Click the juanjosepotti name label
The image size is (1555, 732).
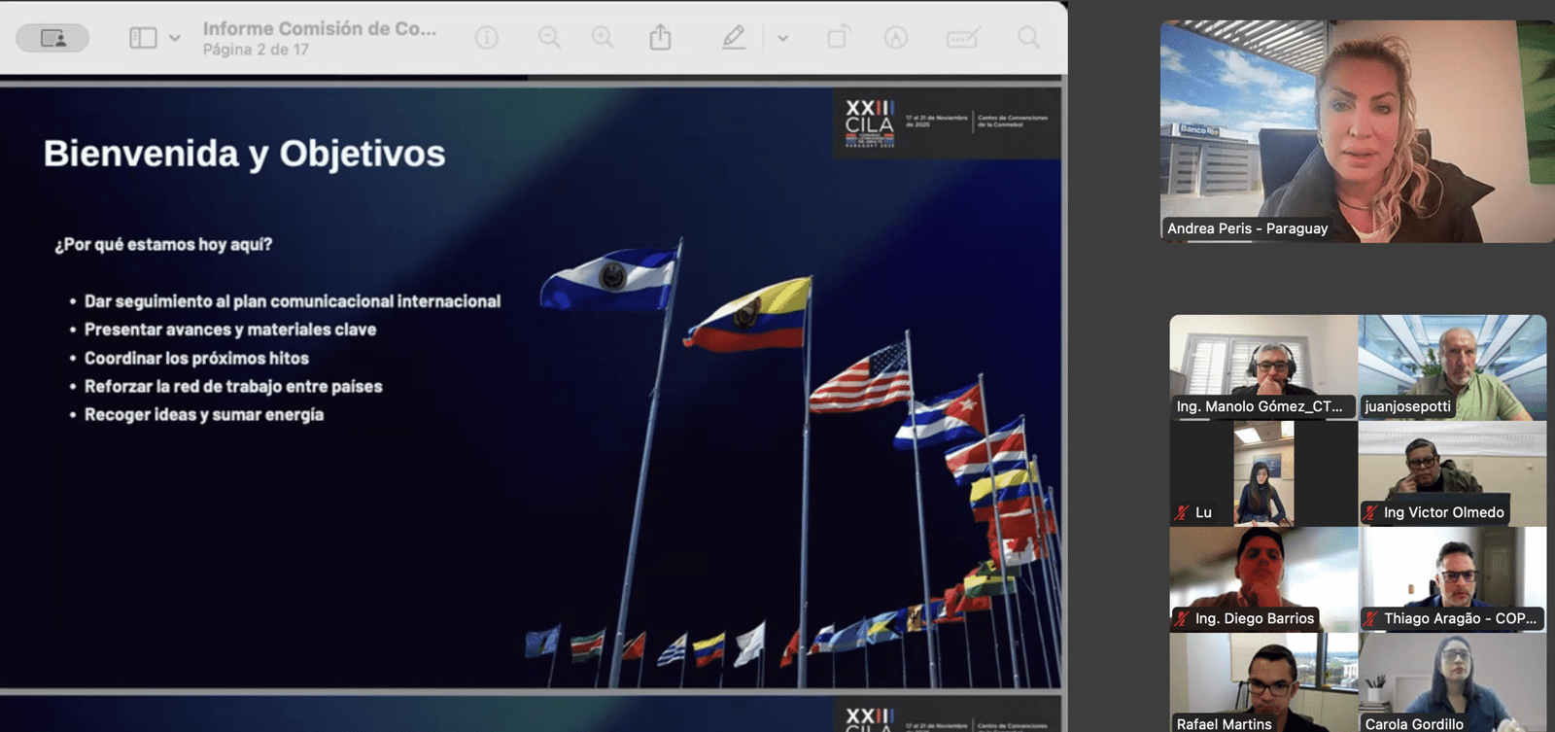pos(1407,406)
